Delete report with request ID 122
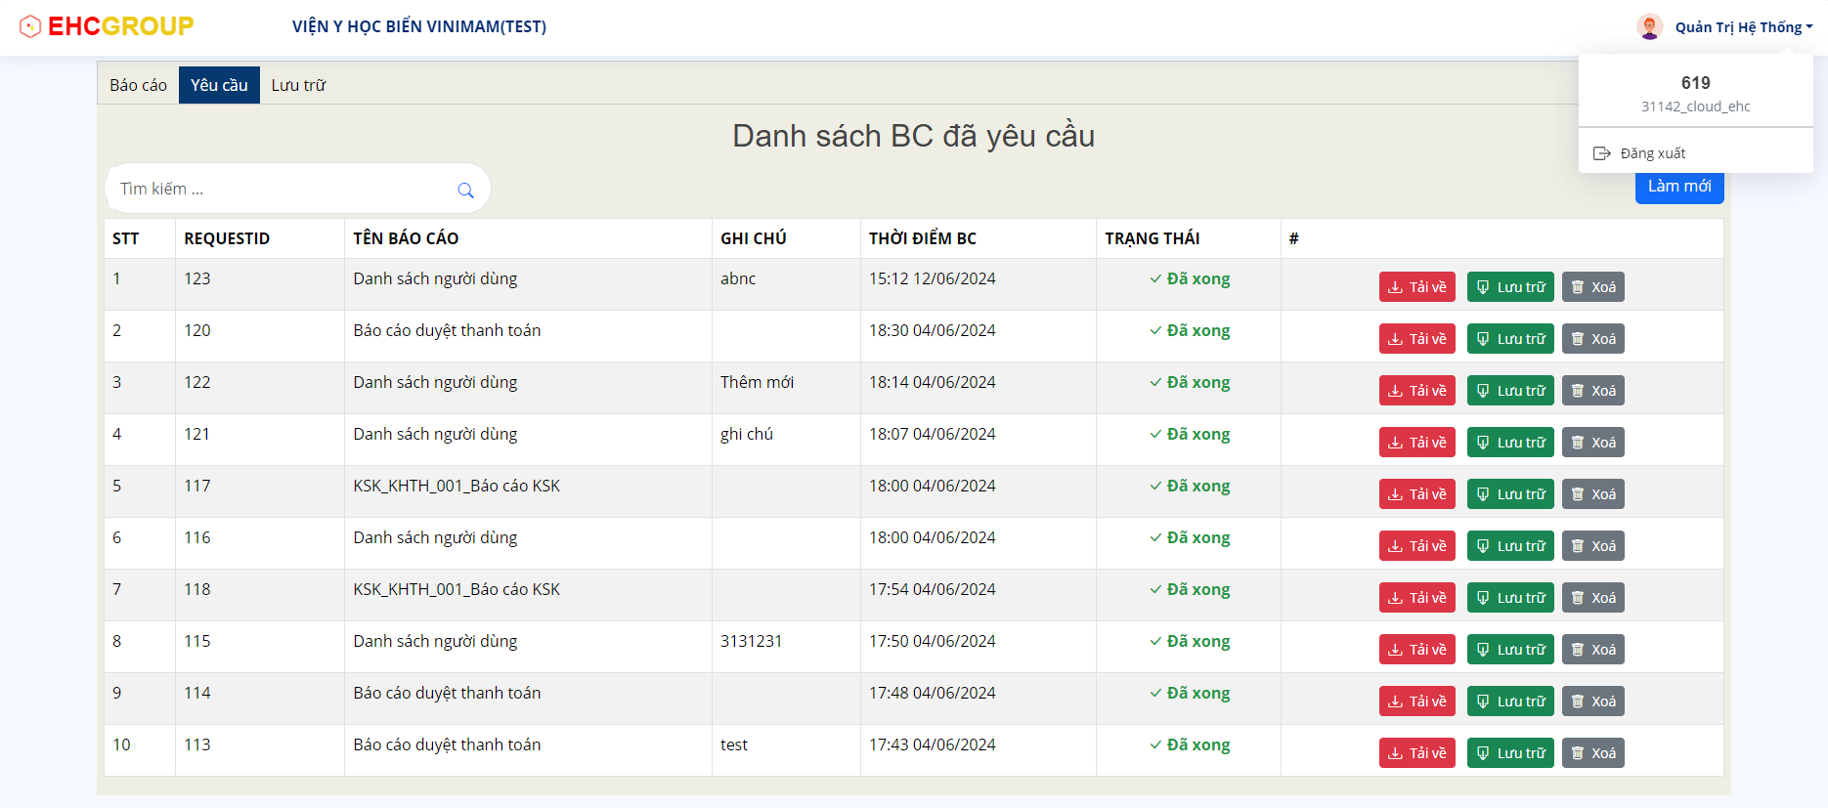Viewport: 1828px width, 808px height. click(1592, 391)
